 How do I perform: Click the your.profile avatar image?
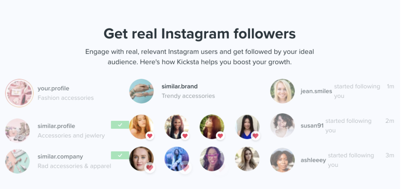pos(19,93)
